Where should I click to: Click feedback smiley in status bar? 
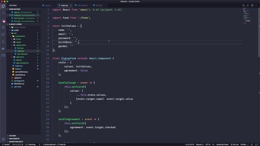(252, 144)
